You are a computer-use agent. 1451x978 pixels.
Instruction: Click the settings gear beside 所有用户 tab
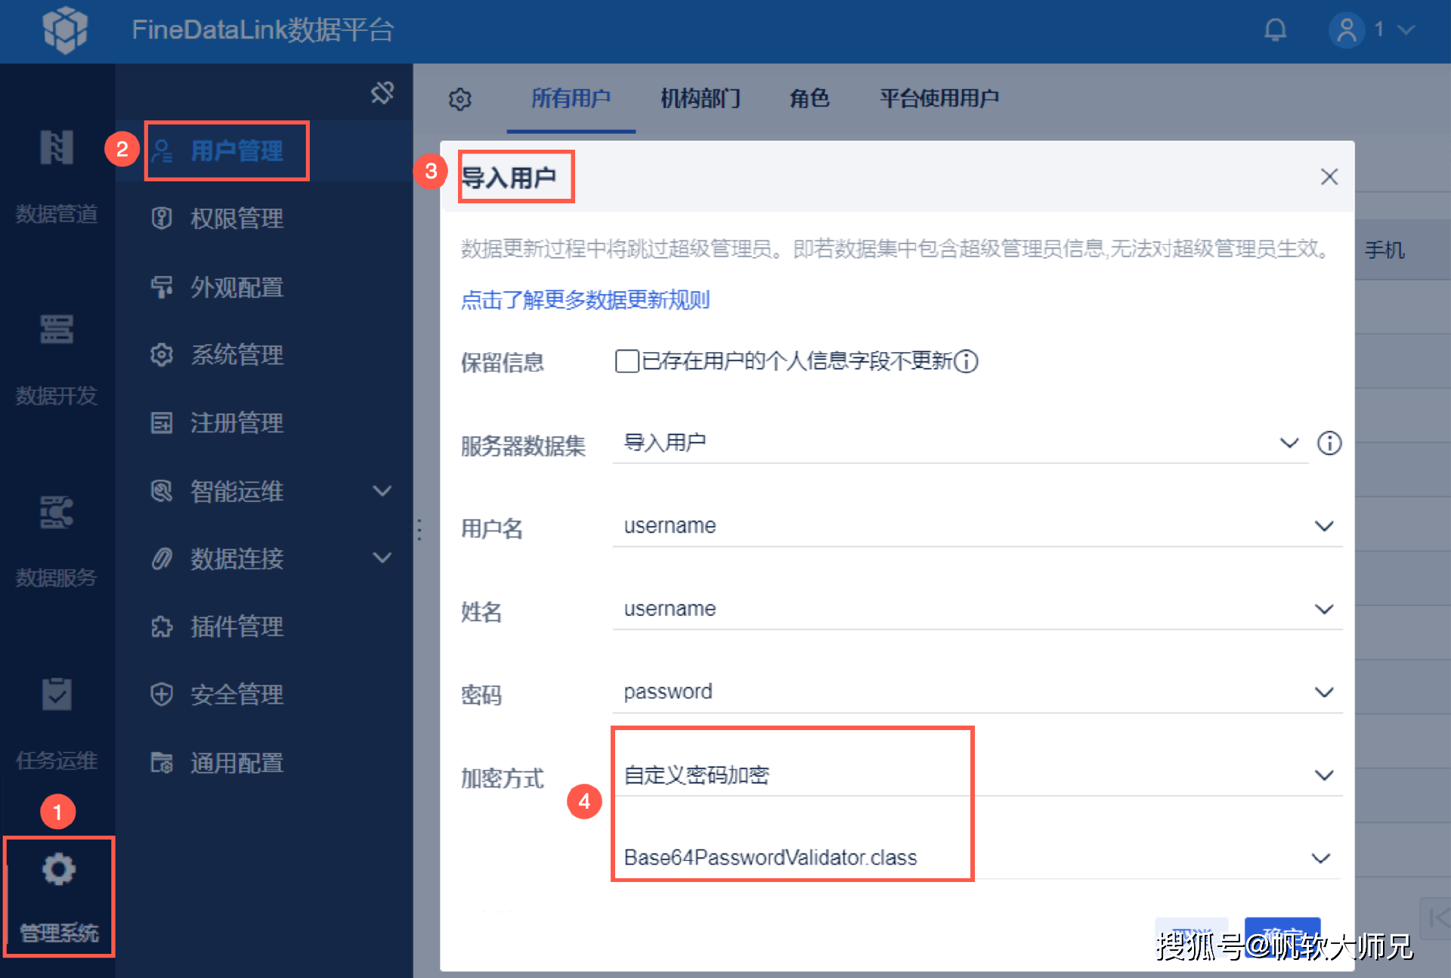pos(459,99)
